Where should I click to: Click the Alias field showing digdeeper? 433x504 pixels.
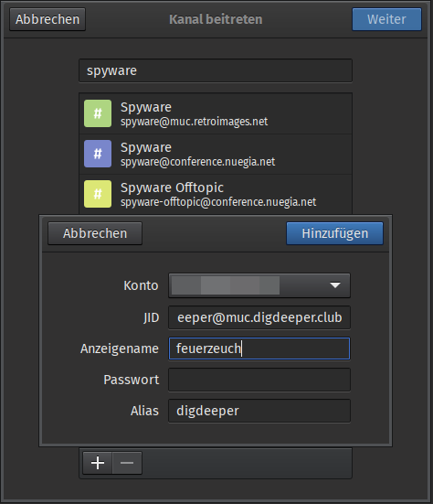259,411
